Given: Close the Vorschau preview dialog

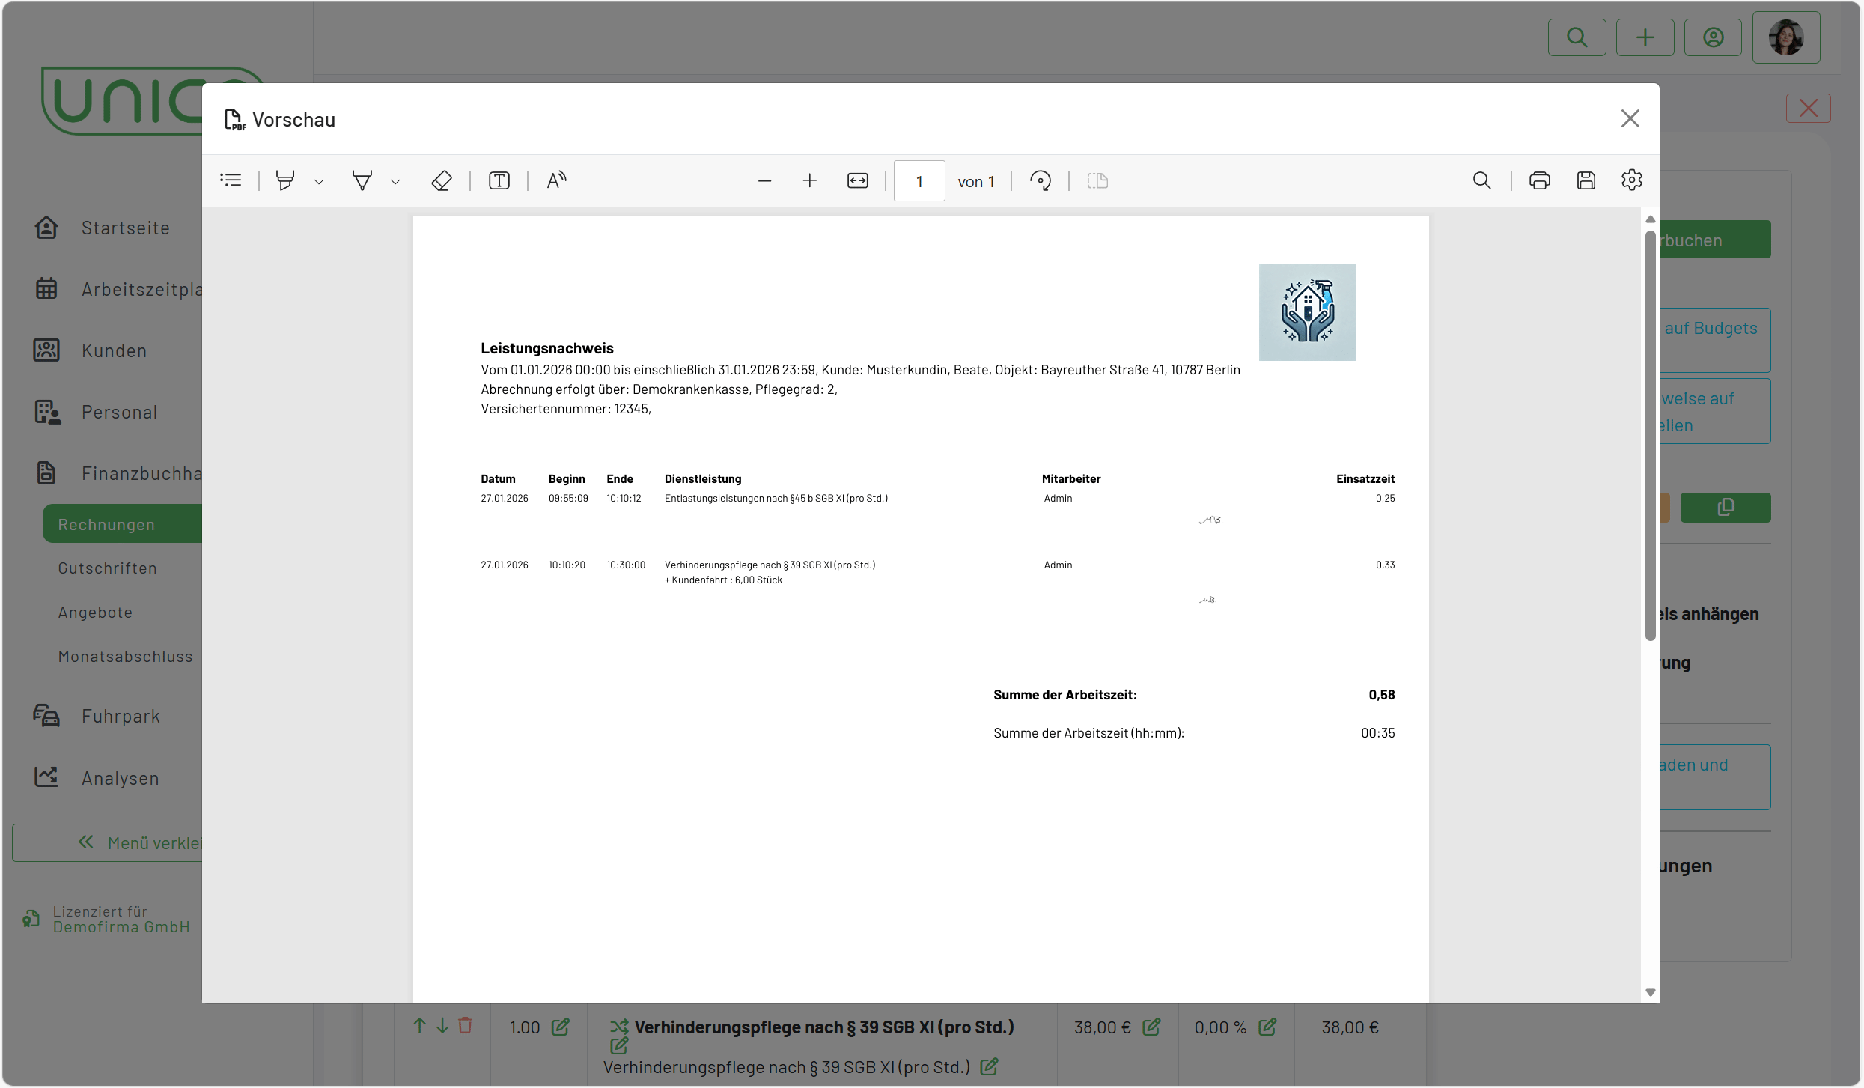Looking at the screenshot, I should click(1630, 118).
